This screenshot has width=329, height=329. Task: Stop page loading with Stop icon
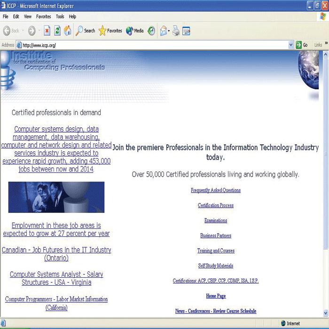[x=47, y=31]
